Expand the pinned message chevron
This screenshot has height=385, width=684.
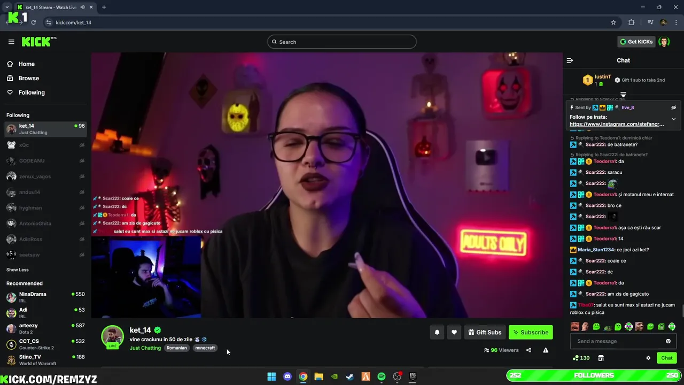673,119
